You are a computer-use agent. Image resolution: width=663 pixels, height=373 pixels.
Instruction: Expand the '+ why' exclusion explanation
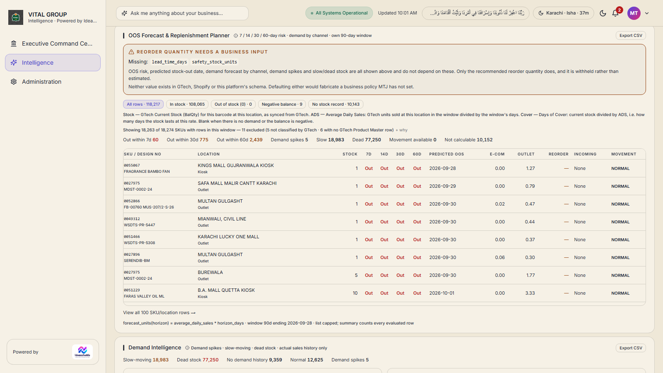[402, 130]
